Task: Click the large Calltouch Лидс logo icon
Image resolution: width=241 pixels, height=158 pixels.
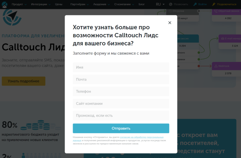Action: pyautogui.click(x=12, y=17)
